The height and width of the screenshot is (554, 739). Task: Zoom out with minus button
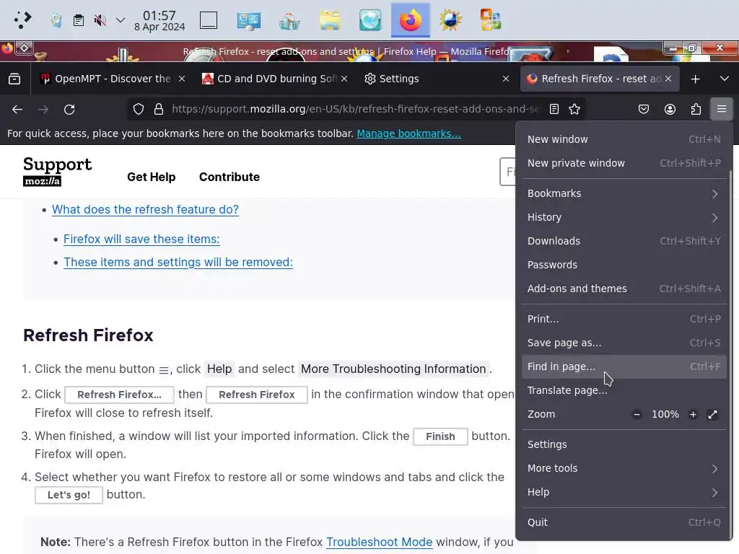(637, 415)
